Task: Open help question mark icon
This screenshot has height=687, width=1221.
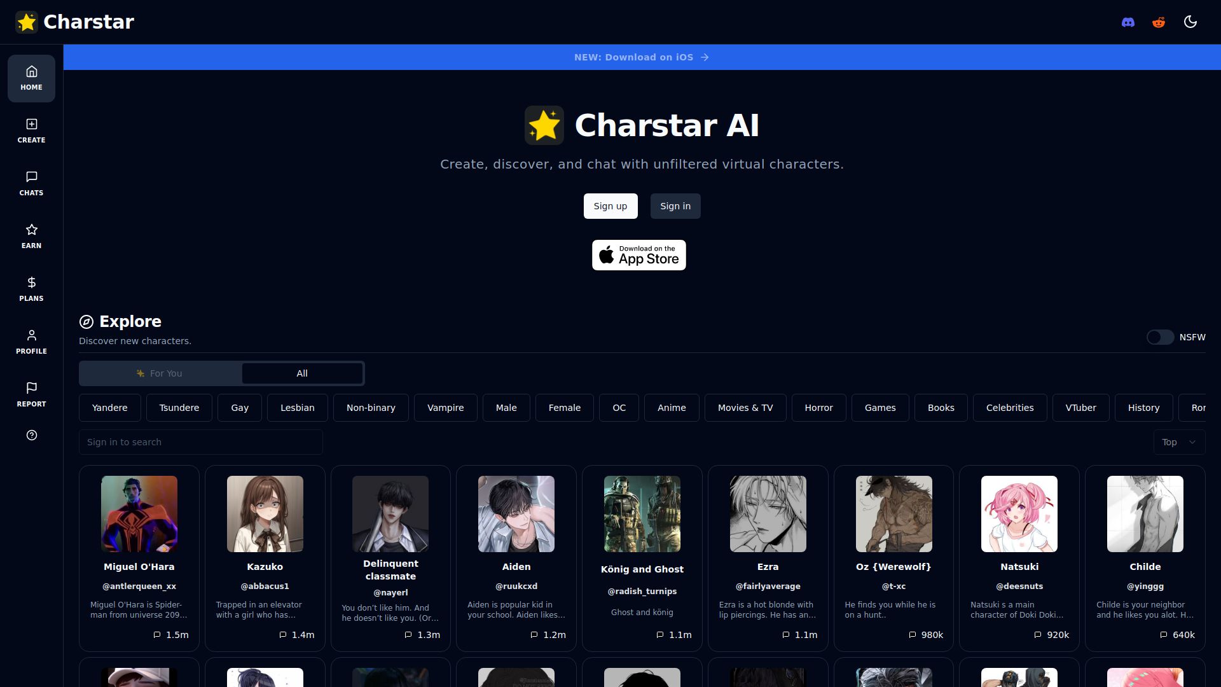Action: coord(32,435)
